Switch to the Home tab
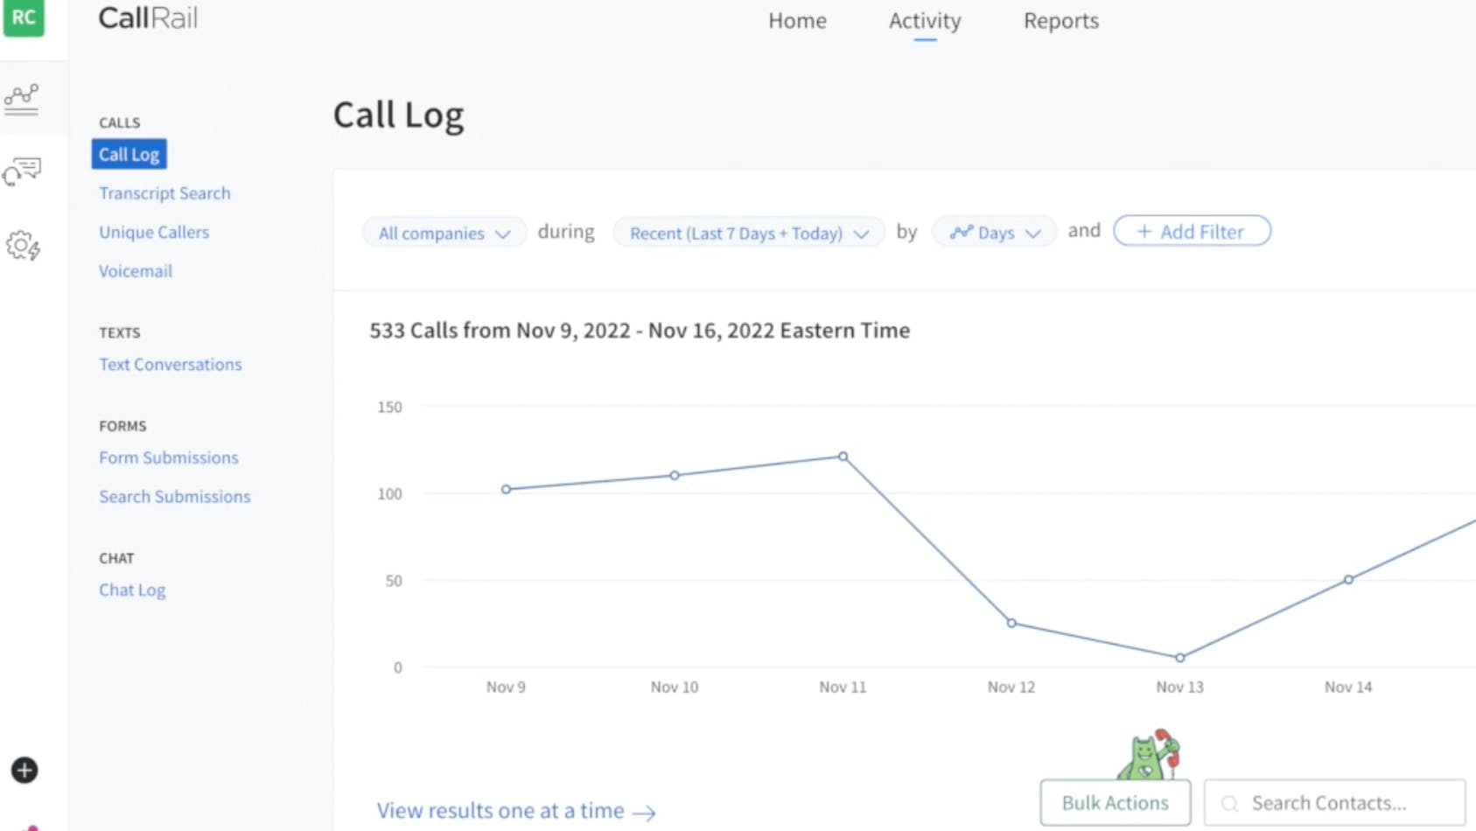The height and width of the screenshot is (831, 1476). [796, 20]
